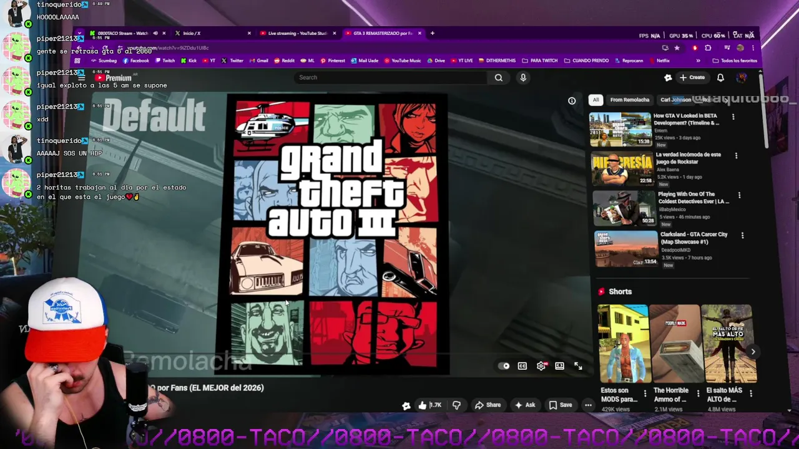The image size is (799, 449).
Task: Open the YouTube account avatar menu
Action: pyautogui.click(x=742, y=77)
